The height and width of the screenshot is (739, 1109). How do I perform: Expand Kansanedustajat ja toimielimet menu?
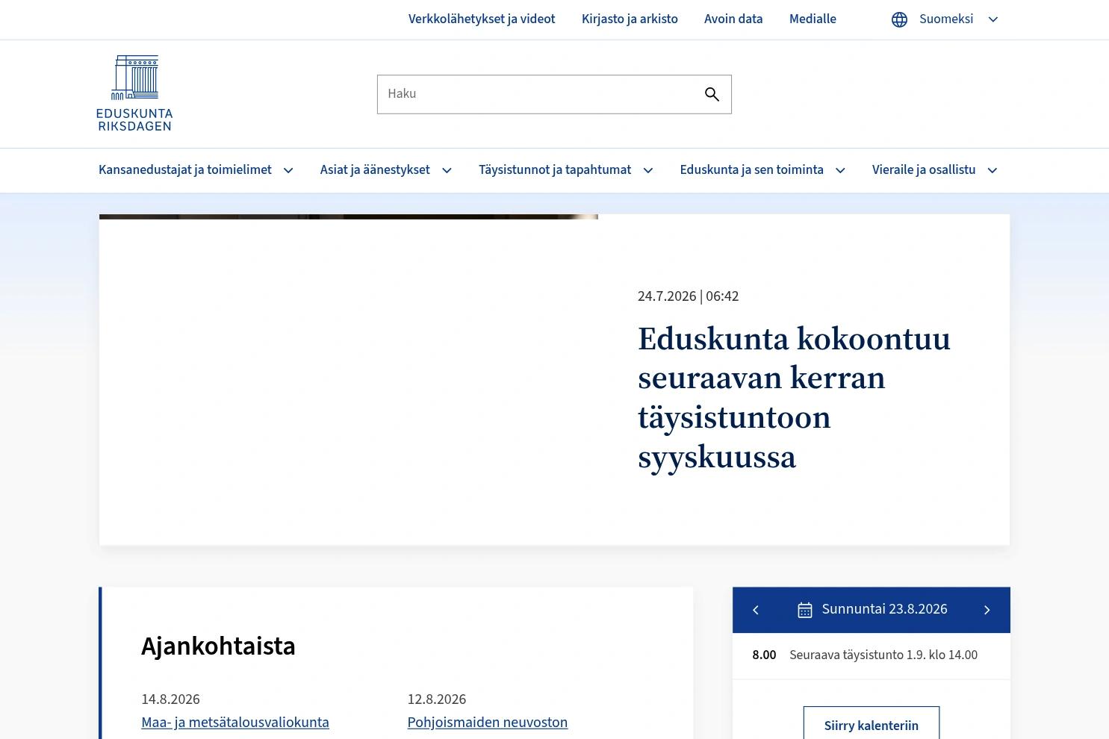point(196,170)
